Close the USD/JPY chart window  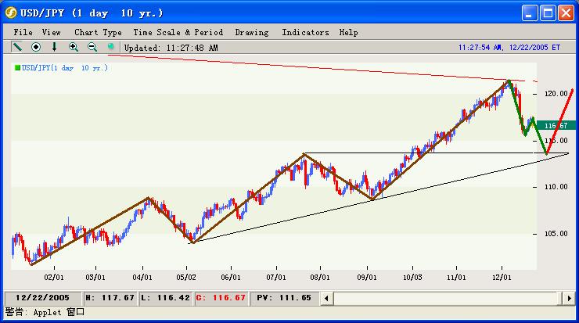click(x=566, y=13)
